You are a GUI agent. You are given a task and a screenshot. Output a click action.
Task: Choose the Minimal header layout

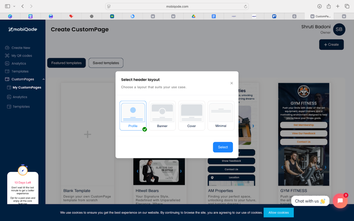[221, 116]
